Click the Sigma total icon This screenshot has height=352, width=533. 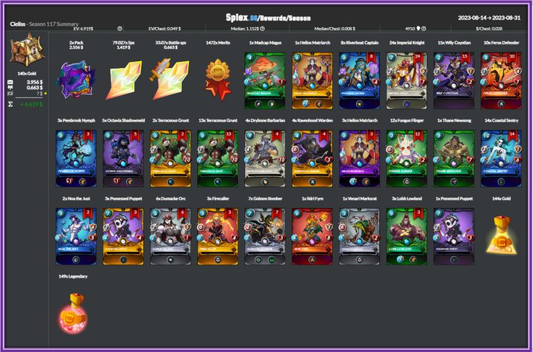tap(10, 104)
